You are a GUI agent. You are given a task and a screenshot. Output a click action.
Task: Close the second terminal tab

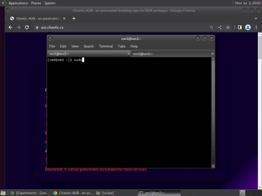pos(213,54)
